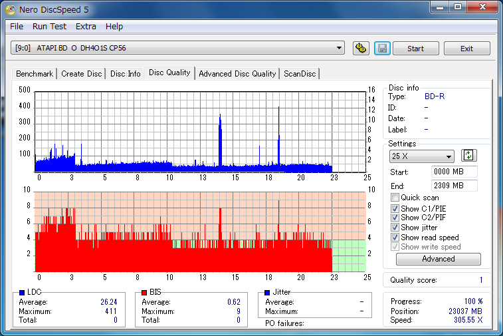This screenshot has height=336, width=503.
Task: Select the Disc Quality tab
Action: tap(169, 73)
